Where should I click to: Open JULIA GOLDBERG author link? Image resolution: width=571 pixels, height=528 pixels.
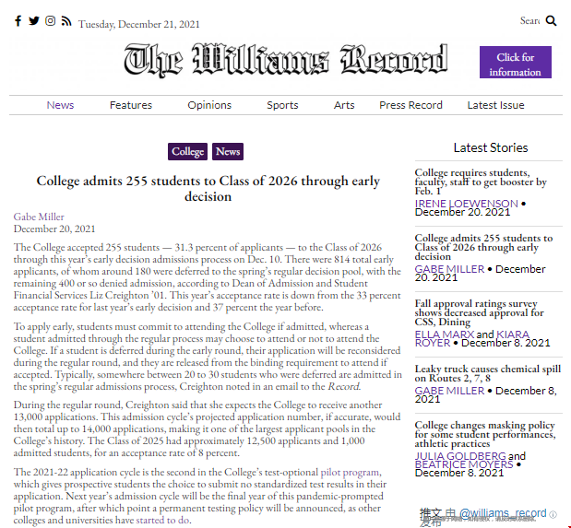click(460, 455)
